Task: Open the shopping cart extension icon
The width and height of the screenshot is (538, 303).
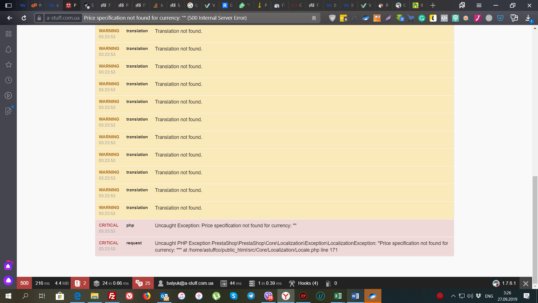Action: pos(411,18)
